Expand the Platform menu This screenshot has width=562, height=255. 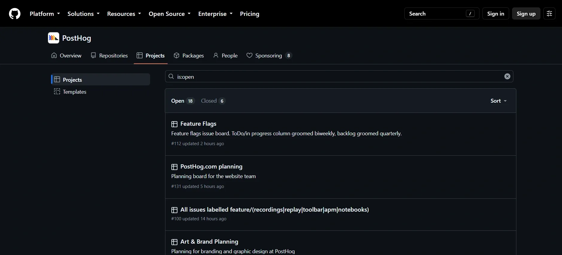coord(45,14)
